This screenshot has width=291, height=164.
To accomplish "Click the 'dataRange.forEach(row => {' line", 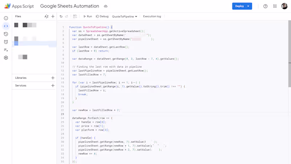I will [92, 118].
